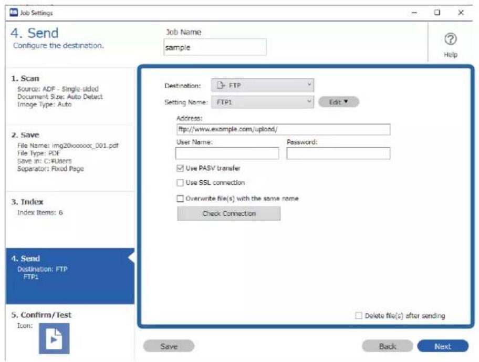
Task: Tick Delete file(s) after sending checkbox
Action: 359,316
